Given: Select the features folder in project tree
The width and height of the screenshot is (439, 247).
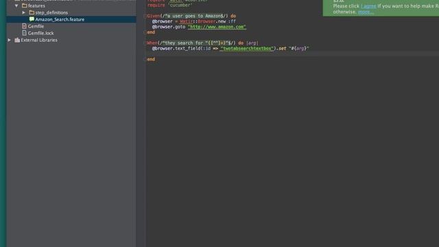Looking at the screenshot, I should point(36,5).
